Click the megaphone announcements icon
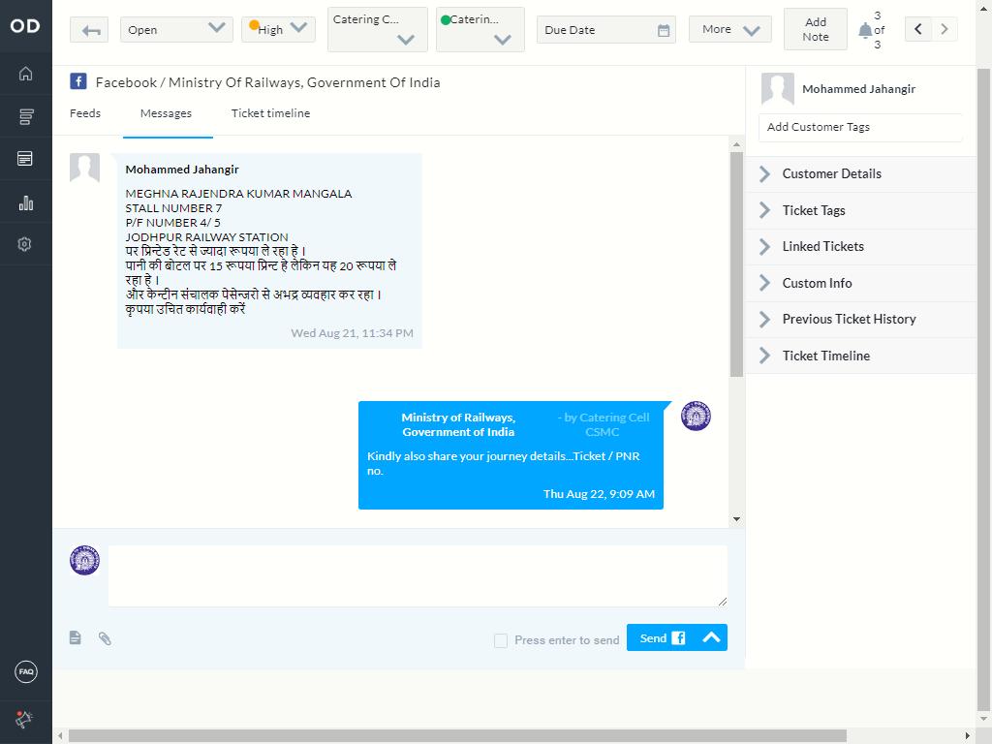The height and width of the screenshot is (744, 992). point(24,720)
